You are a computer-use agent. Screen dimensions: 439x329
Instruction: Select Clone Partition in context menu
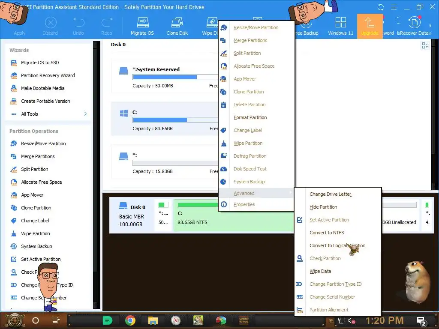(x=256, y=92)
